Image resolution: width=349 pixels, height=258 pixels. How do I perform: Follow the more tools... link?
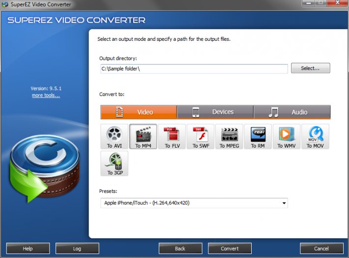tap(46, 96)
